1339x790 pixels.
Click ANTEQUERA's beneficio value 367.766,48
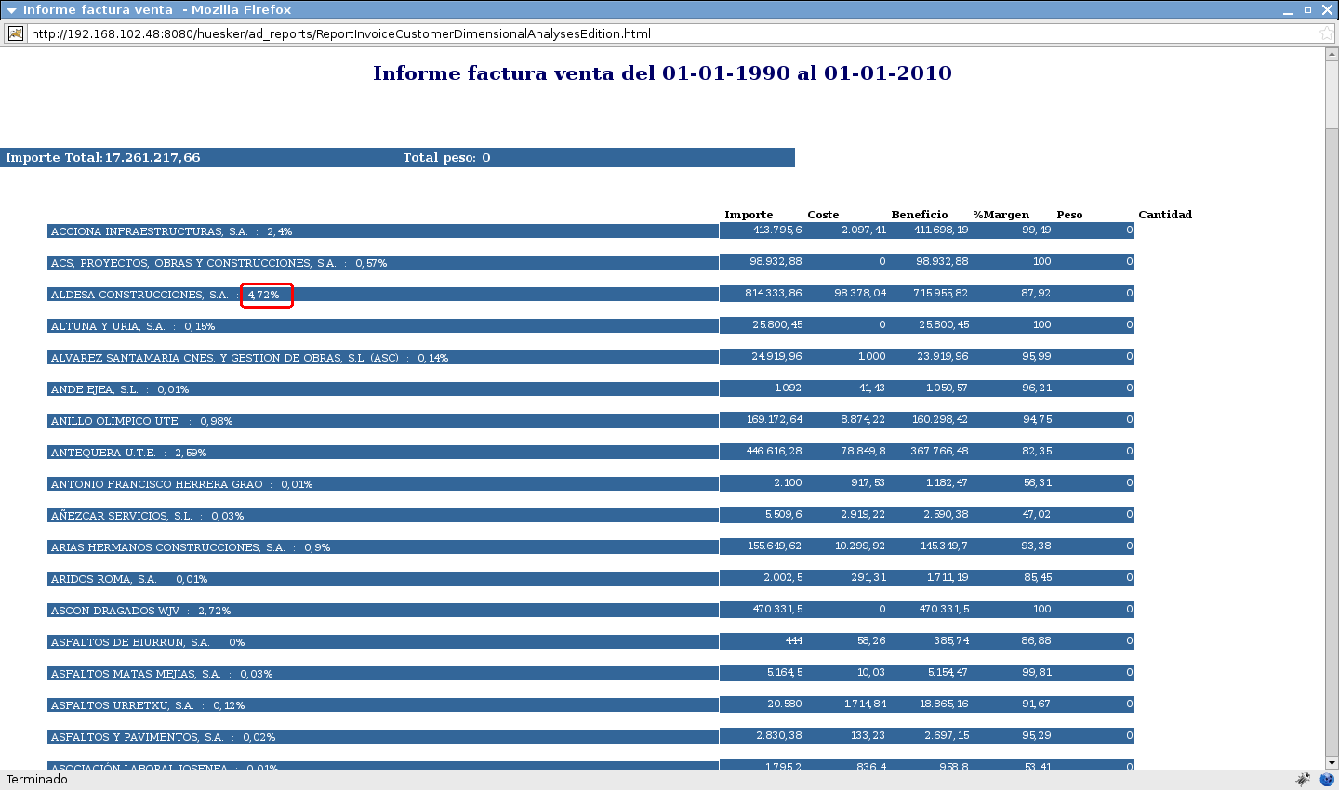939,451
